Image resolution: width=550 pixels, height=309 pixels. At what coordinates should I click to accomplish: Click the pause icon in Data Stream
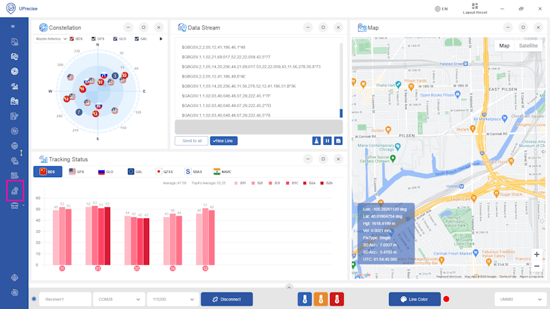click(x=327, y=141)
